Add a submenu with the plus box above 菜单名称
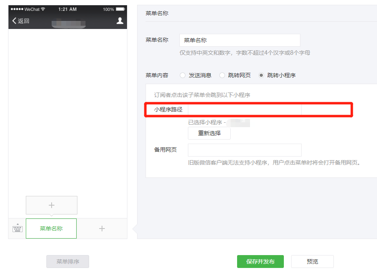The image size is (377, 274). [52, 205]
